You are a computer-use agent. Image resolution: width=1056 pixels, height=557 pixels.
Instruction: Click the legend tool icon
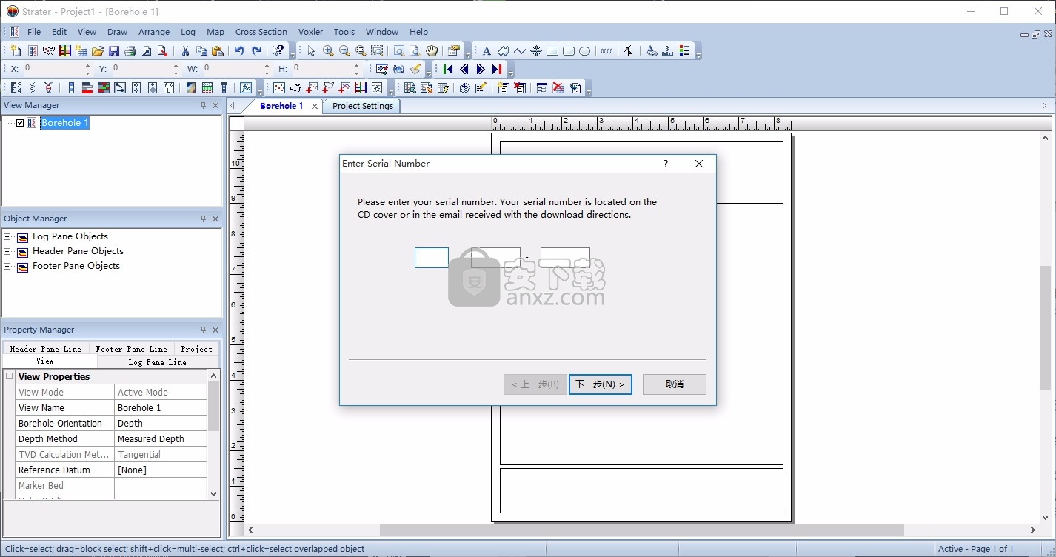tap(684, 51)
